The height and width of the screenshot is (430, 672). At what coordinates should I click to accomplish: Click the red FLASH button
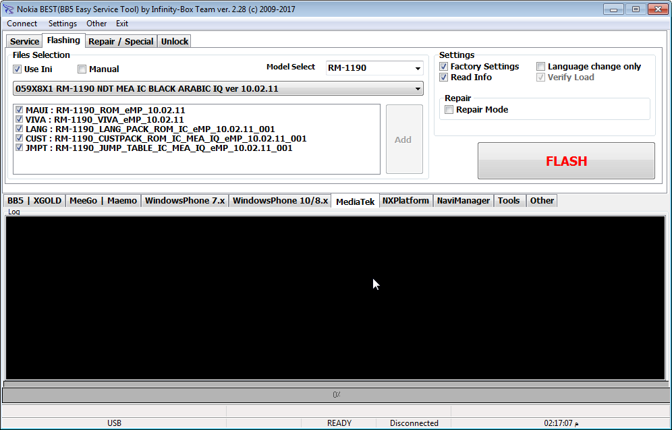pos(566,160)
